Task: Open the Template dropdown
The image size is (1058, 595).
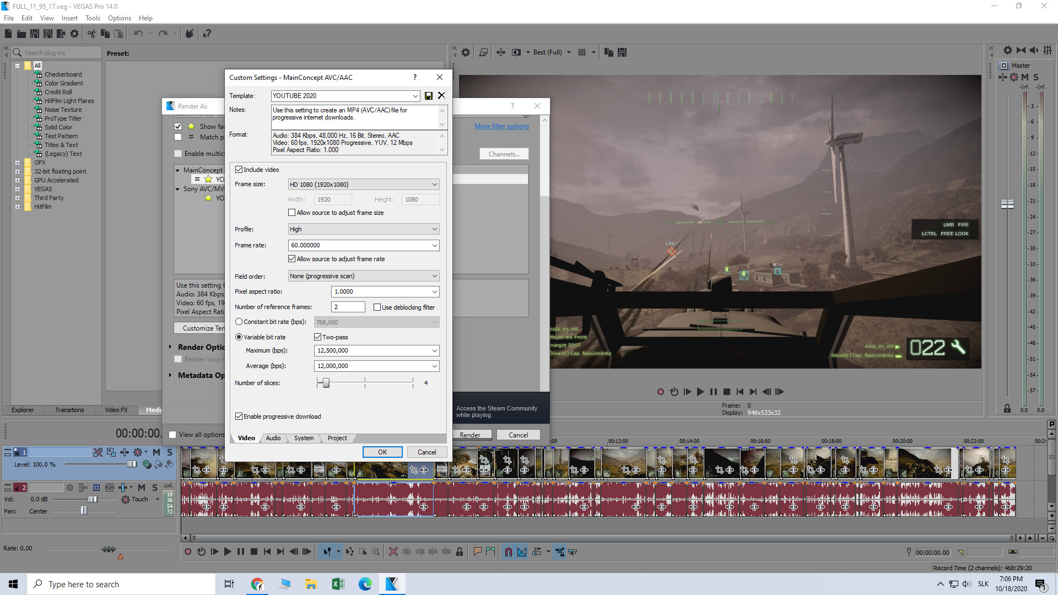Action: 415,96
